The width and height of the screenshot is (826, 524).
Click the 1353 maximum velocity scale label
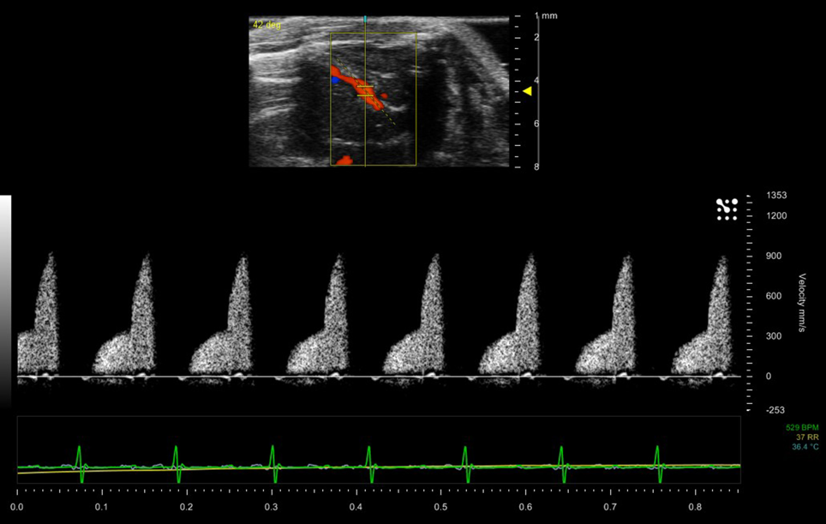pos(776,195)
